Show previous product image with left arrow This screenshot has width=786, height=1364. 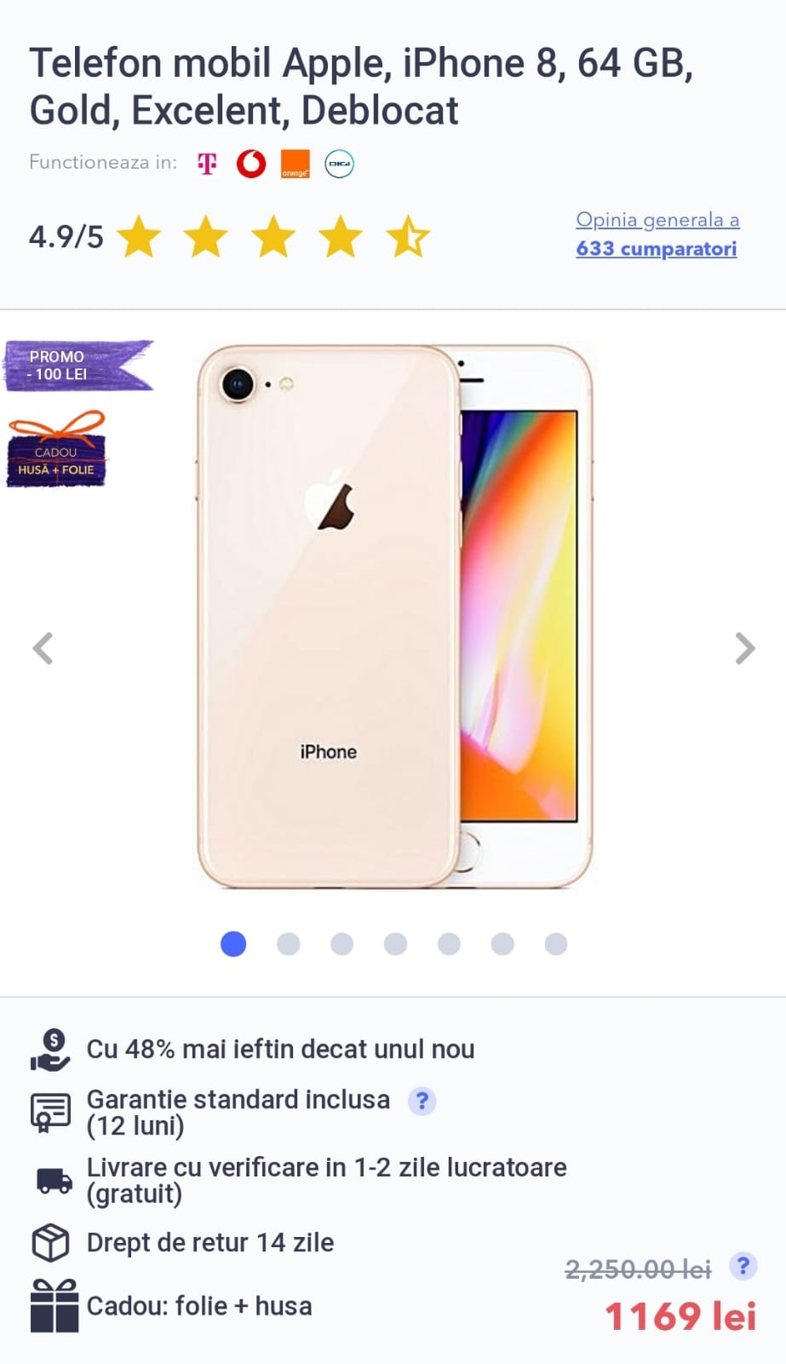43,649
